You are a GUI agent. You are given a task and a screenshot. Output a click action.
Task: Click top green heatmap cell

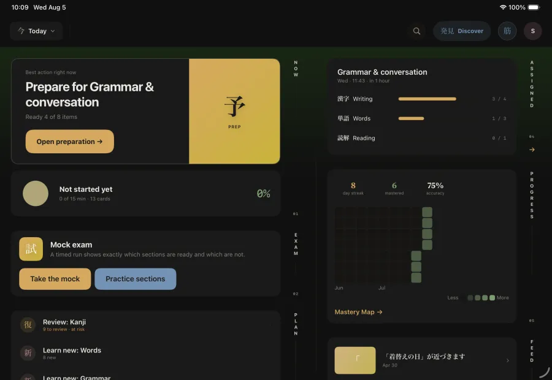tap(427, 212)
